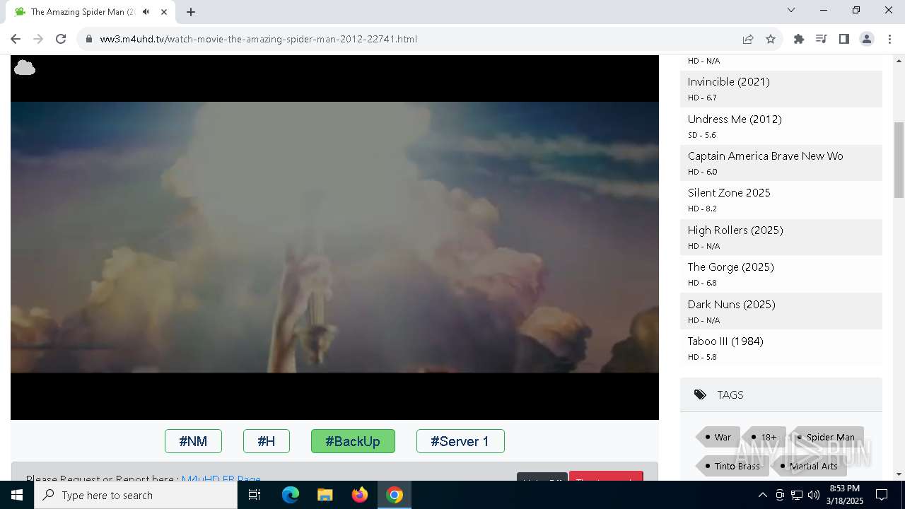Viewport: 905px width, 509px height.
Task: Click the Meet Now tray icon
Action: click(780, 495)
